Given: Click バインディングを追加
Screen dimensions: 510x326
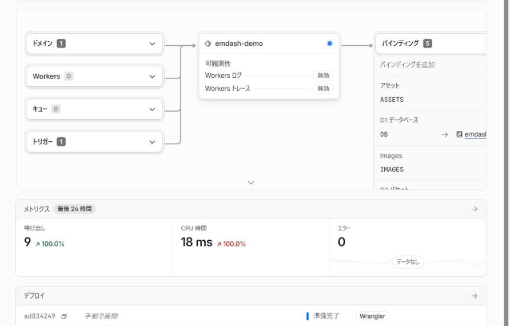Looking at the screenshot, I should coord(407,65).
